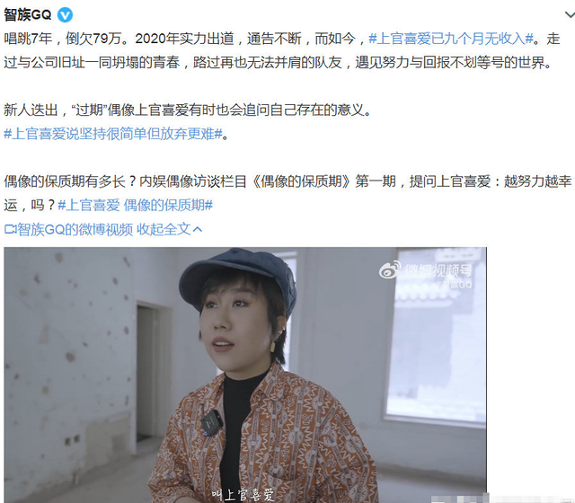
Task: Click the blue cap in the video frame
Action: [x=237, y=275]
